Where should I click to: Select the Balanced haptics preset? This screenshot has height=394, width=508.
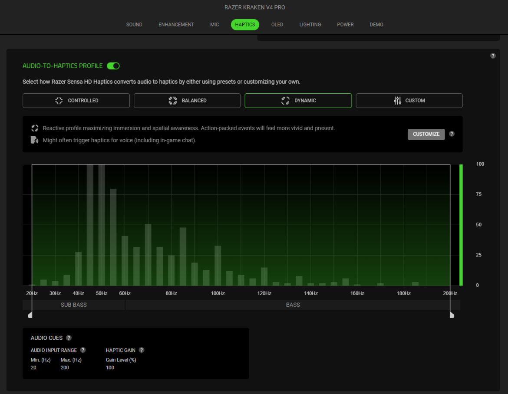pos(187,101)
